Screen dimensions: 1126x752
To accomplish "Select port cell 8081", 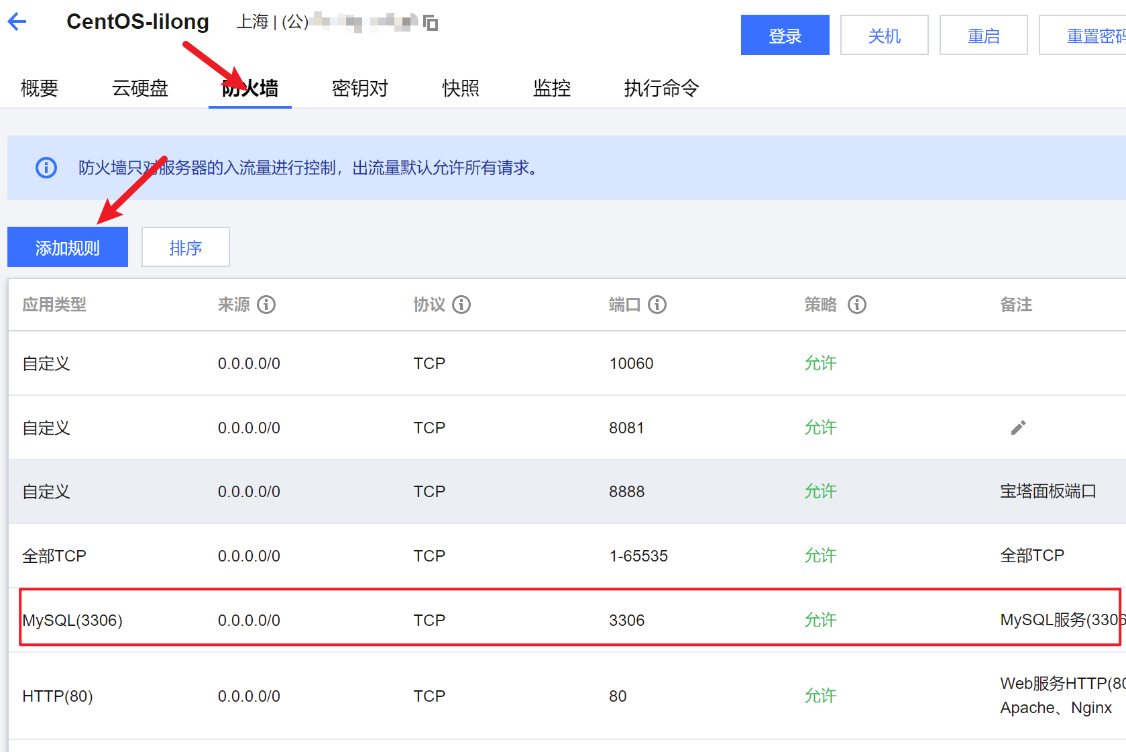I will pos(626,428).
